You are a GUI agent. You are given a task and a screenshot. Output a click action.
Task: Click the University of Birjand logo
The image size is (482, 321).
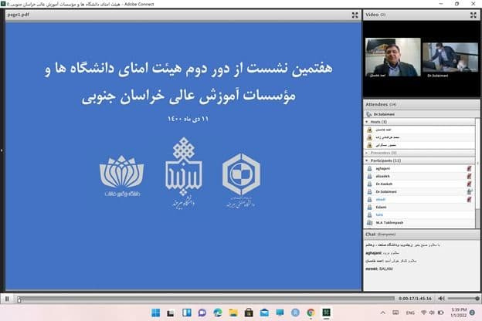(184, 173)
